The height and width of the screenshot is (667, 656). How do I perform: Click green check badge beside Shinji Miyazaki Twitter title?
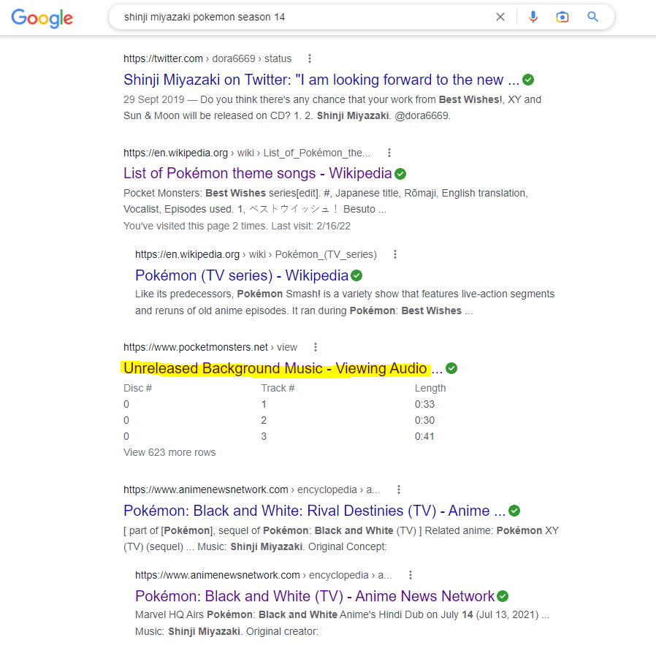(x=528, y=80)
